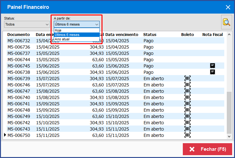Open boleto barcode for M5-006748
This screenshot has width=235, height=158.
point(188,110)
